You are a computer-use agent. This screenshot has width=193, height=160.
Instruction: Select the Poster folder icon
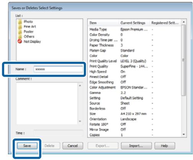click(20, 31)
